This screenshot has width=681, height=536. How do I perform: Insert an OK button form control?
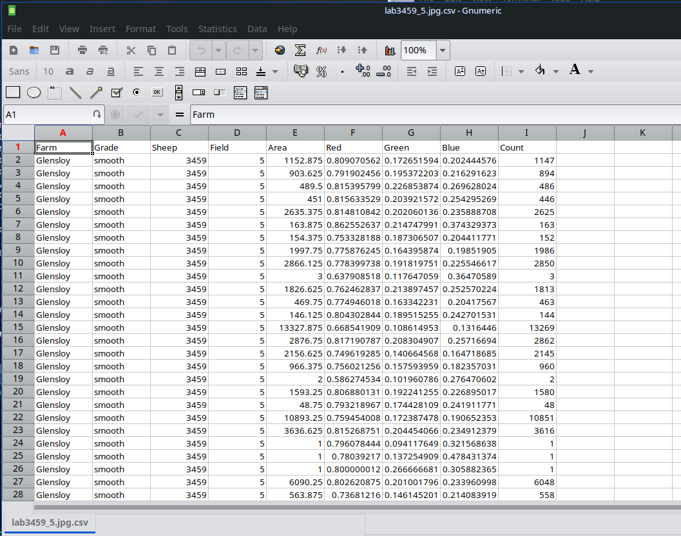tap(157, 93)
